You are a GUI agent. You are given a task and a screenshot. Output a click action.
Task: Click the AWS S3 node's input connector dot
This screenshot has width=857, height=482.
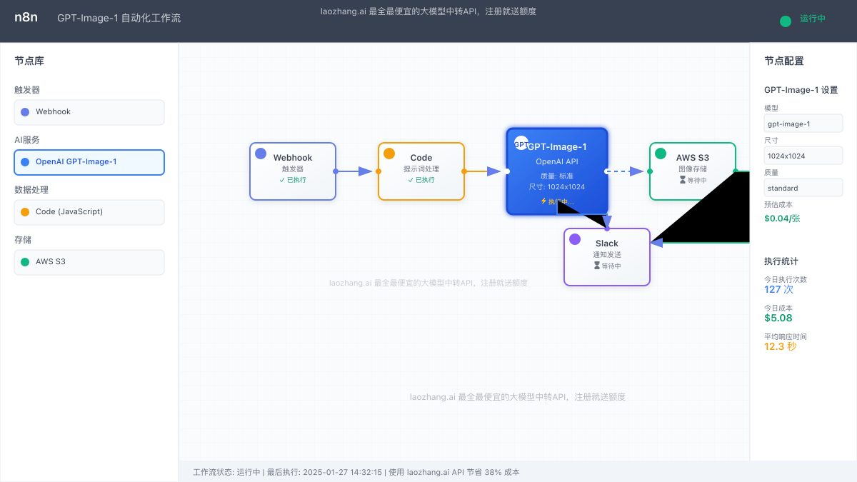point(650,171)
